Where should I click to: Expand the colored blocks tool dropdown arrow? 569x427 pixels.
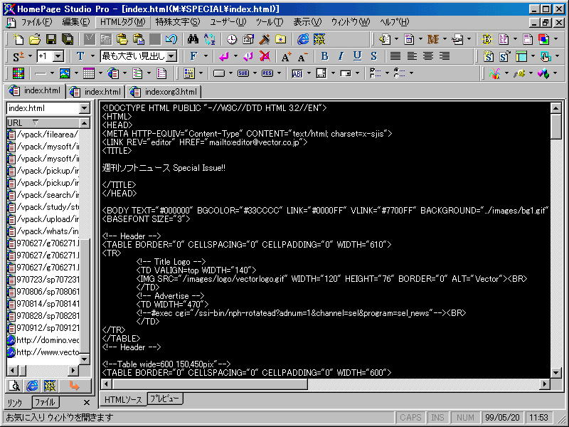[x=555, y=74]
